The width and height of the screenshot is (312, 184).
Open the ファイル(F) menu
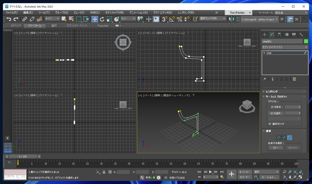coord(12,13)
